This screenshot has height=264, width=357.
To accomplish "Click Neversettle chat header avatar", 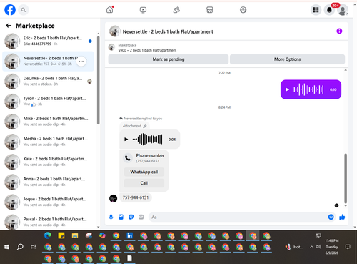I will tap(114, 31).
